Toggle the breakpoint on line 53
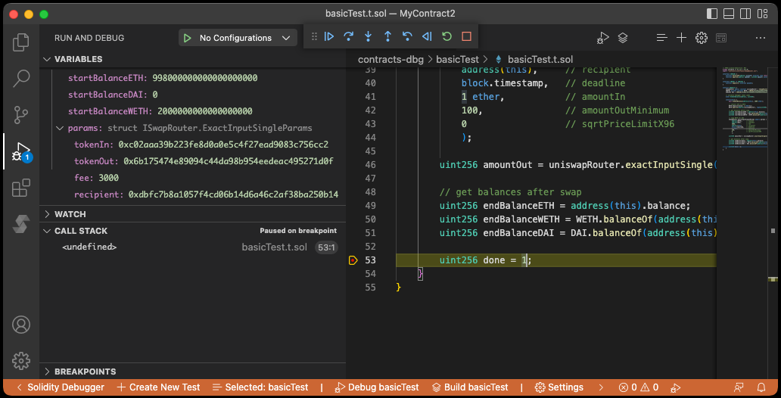This screenshot has height=398, width=781. pos(353,260)
